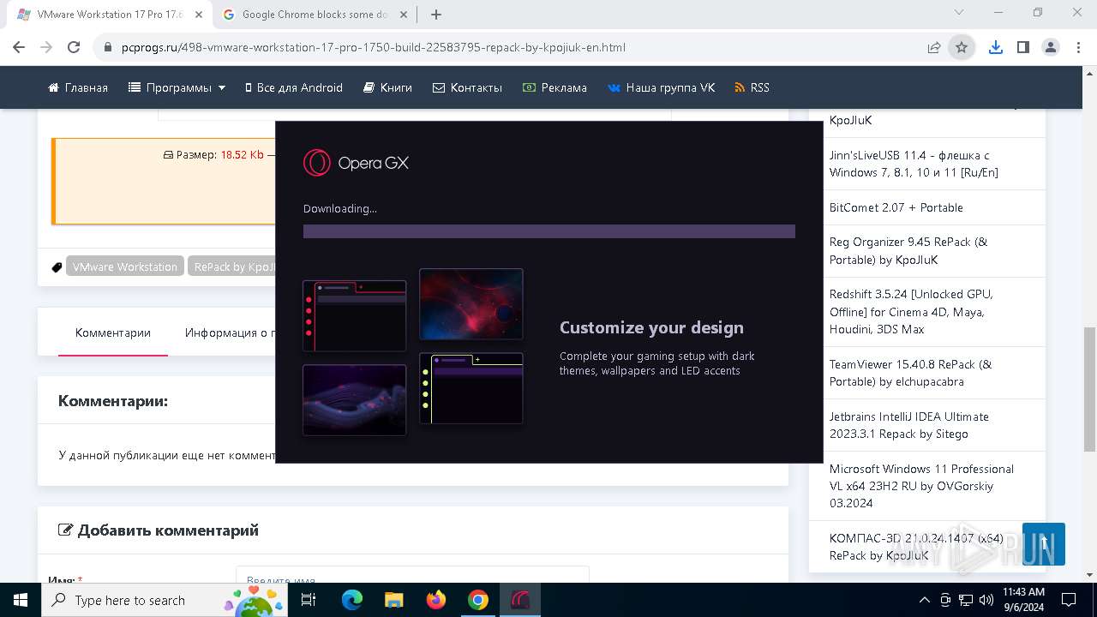This screenshot has width=1097, height=617.
Task: Click the Opera GX download progress bar
Action: [x=549, y=231]
